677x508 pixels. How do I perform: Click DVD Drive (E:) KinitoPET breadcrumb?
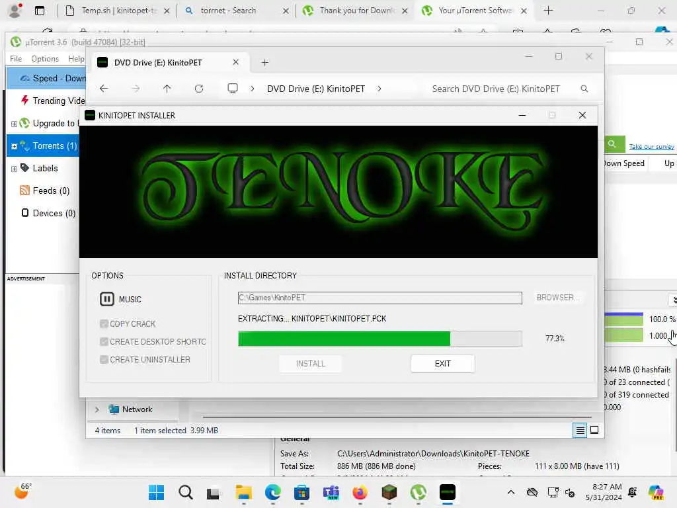tap(315, 89)
